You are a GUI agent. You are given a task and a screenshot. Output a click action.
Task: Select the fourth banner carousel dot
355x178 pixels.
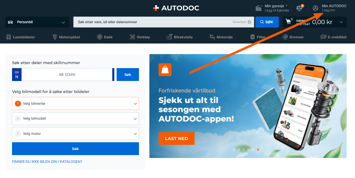pos(248,150)
